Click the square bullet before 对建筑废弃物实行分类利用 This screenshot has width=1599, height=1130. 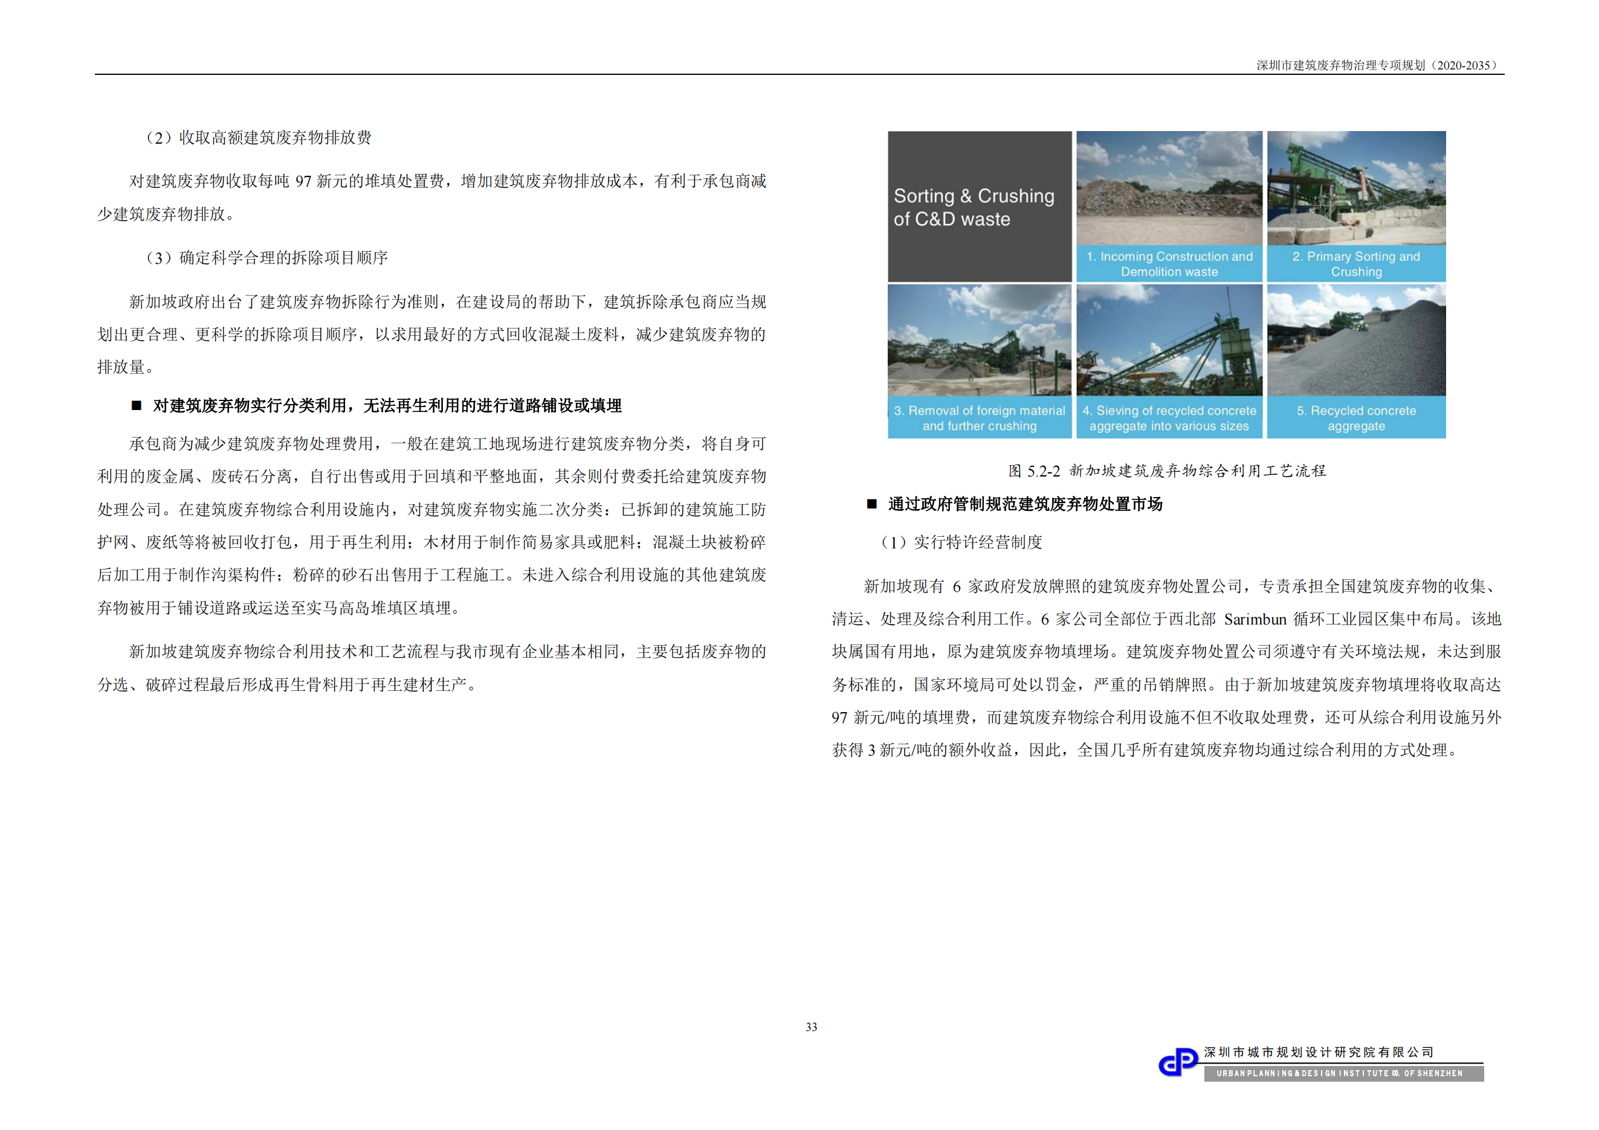tap(137, 406)
